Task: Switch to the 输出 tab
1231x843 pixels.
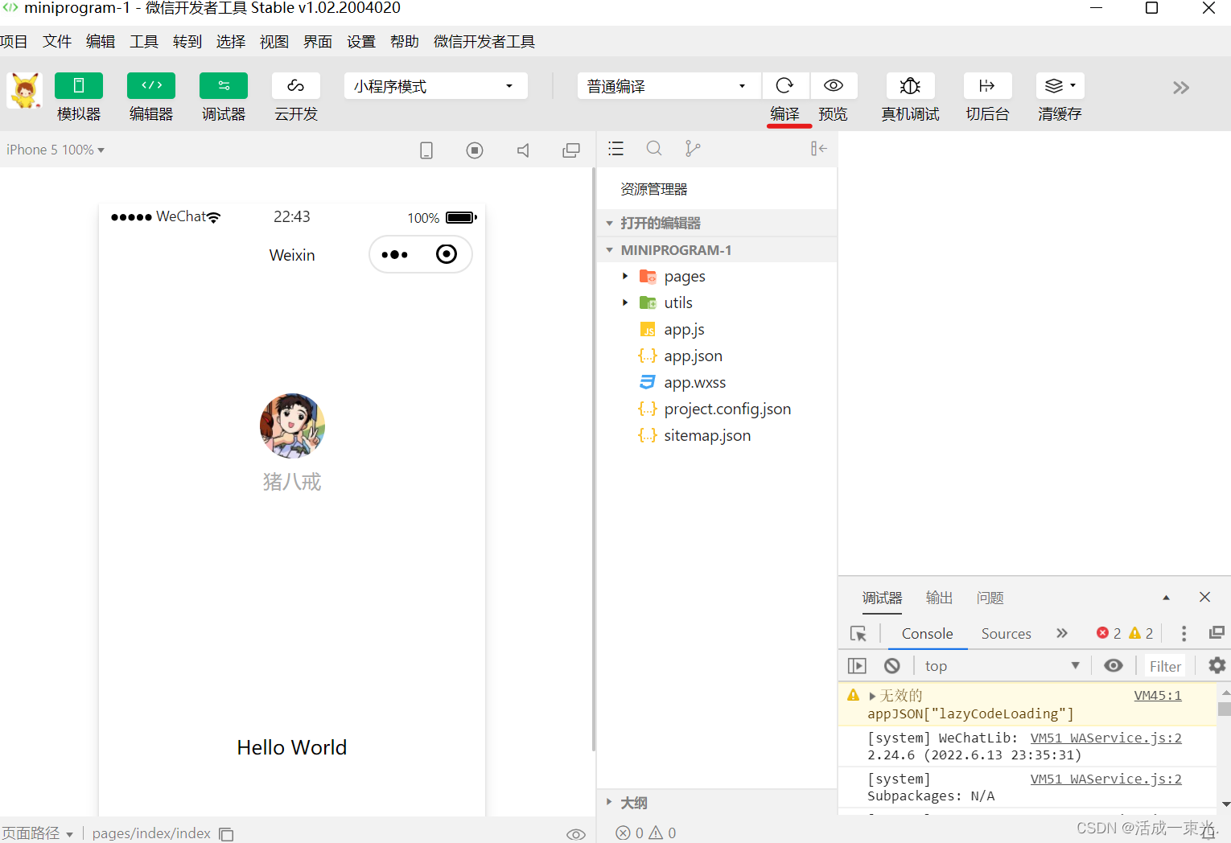Action: click(939, 598)
